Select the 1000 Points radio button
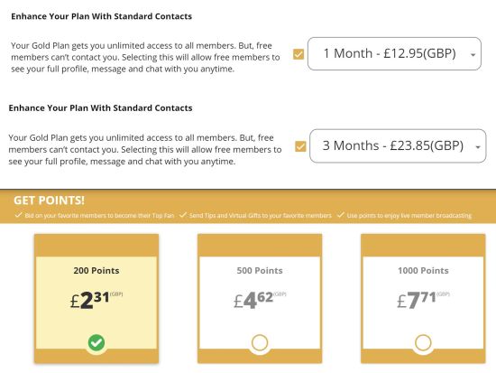 pos(423,342)
